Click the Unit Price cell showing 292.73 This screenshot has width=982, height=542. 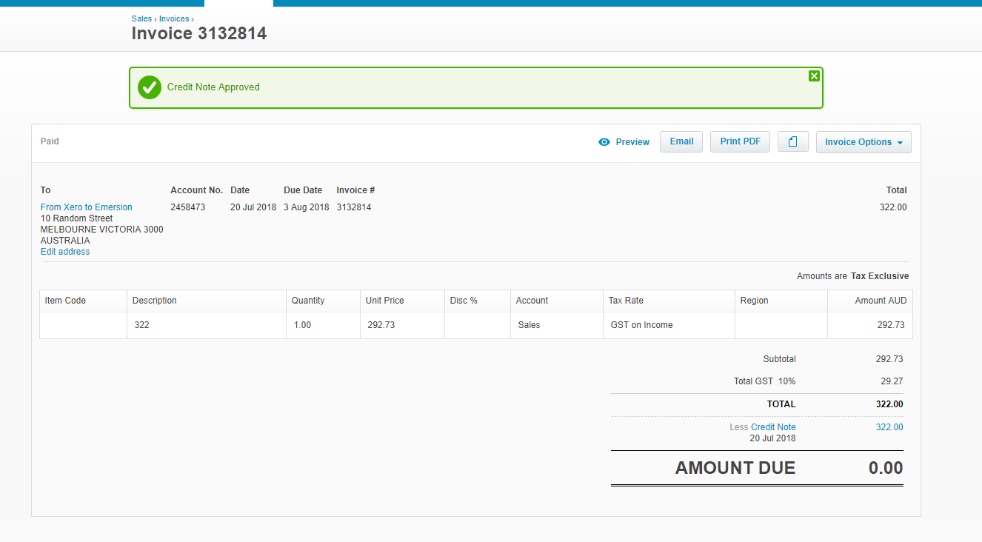click(401, 325)
